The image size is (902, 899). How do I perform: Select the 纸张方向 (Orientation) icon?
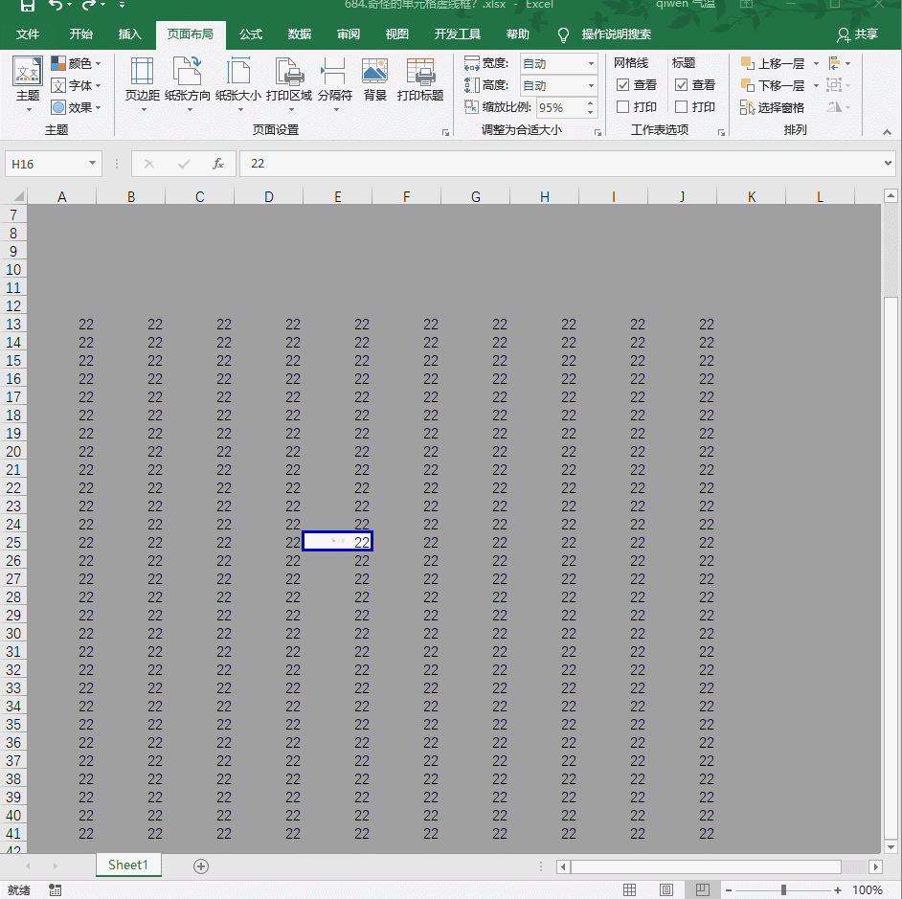(x=188, y=83)
